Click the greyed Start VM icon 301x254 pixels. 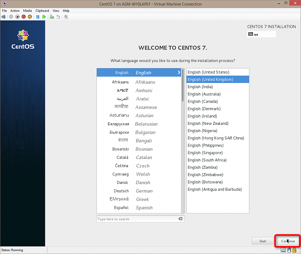[11, 17]
